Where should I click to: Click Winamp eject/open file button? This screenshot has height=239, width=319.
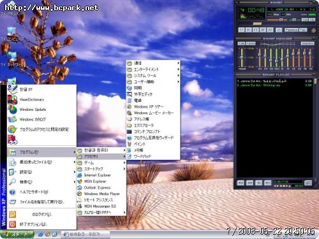click(x=279, y=30)
